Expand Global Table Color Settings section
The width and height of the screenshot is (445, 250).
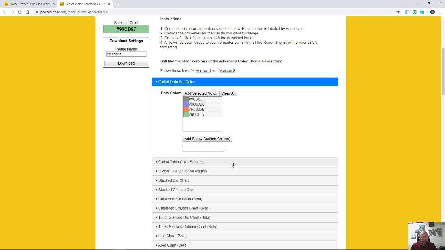(245, 162)
